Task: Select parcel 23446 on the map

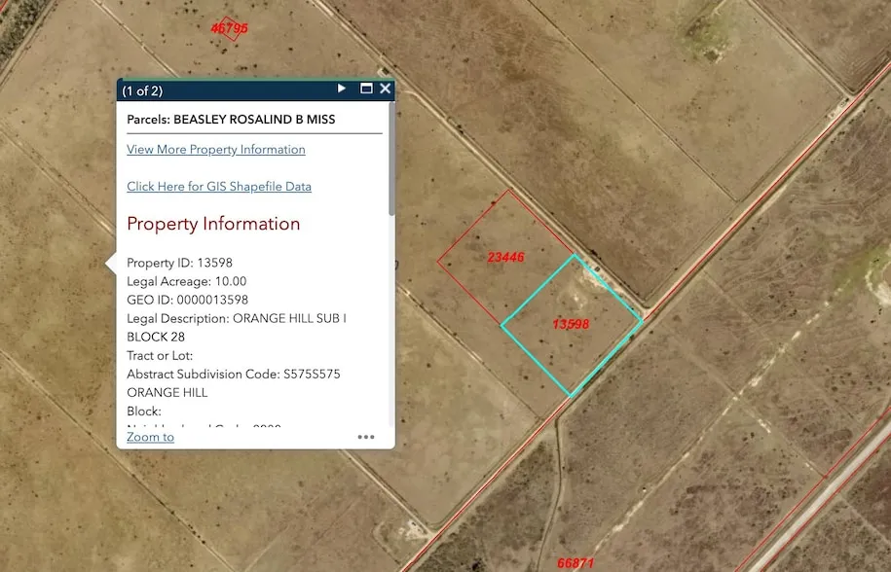Action: [505, 258]
